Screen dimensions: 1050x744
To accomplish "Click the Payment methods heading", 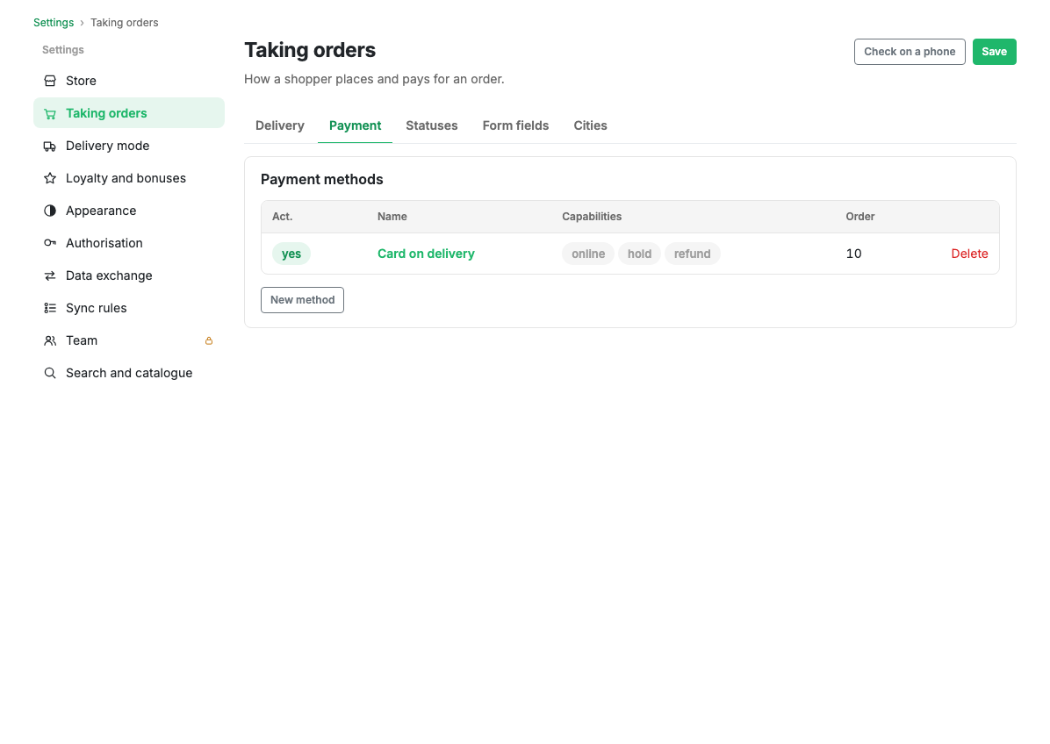I will pos(322,179).
